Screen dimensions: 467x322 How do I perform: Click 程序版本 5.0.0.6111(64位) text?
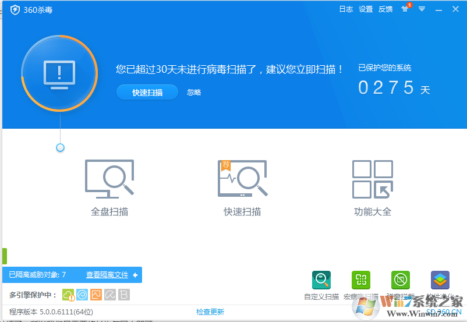(x=51, y=312)
